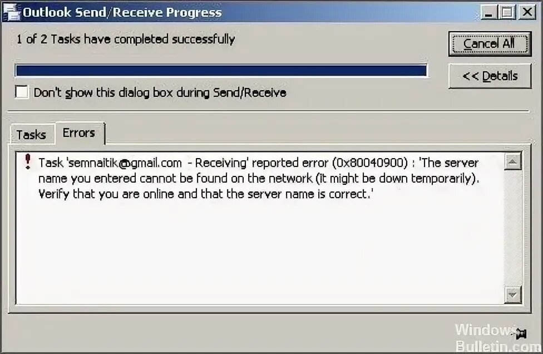Screen dimensions: 543x354
Task: Click the Outlook title bar app icon
Action: coord(11,12)
